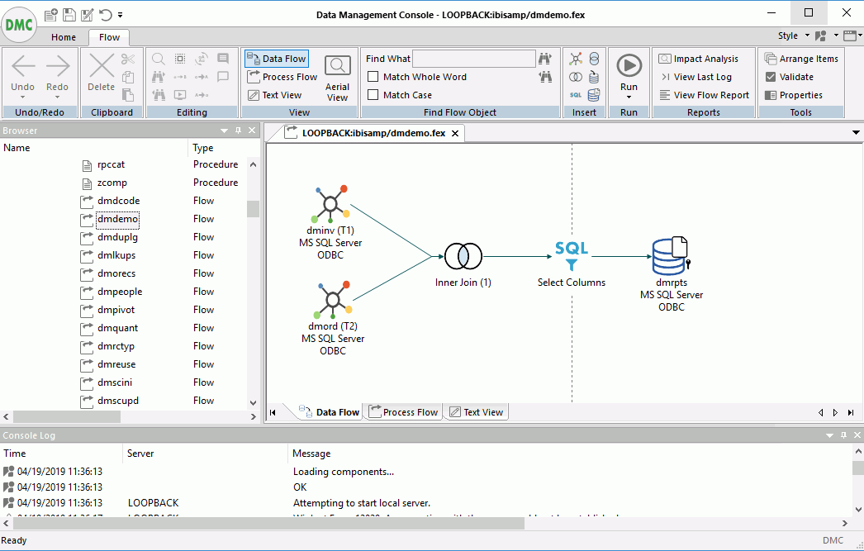
Task: Toggle the Browser panel auto-hide pin
Action: point(238,131)
